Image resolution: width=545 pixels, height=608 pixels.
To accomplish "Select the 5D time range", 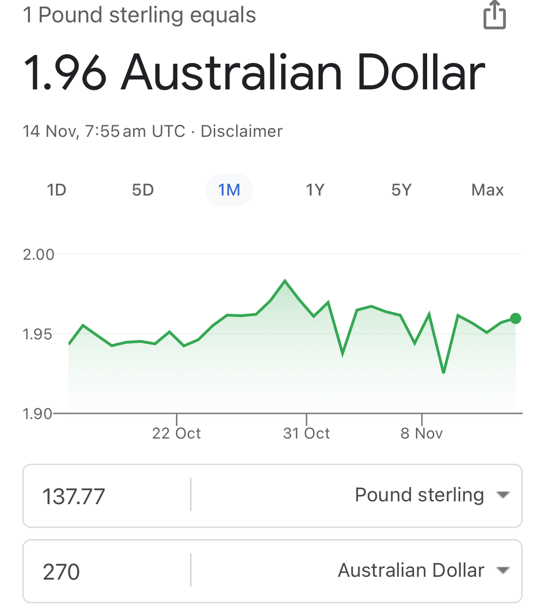I will [x=143, y=190].
